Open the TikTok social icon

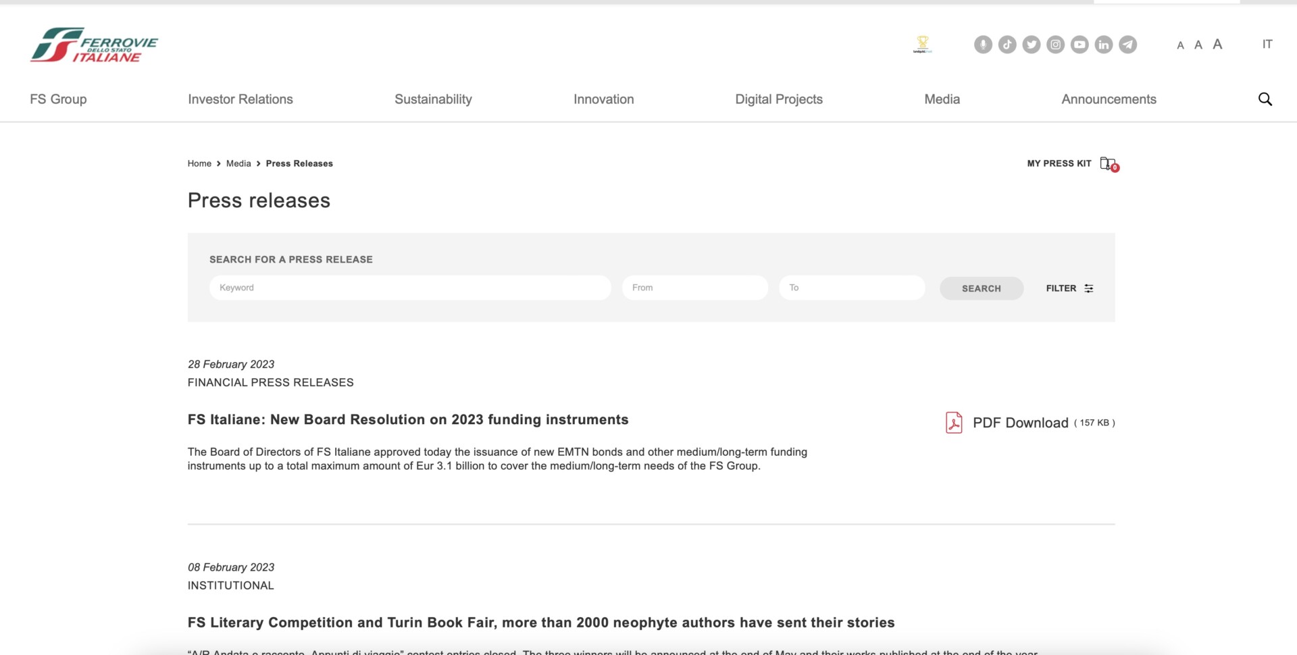pos(1007,45)
